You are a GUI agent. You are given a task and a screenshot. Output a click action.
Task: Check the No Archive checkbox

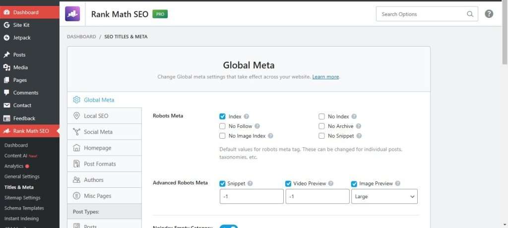[321, 126]
